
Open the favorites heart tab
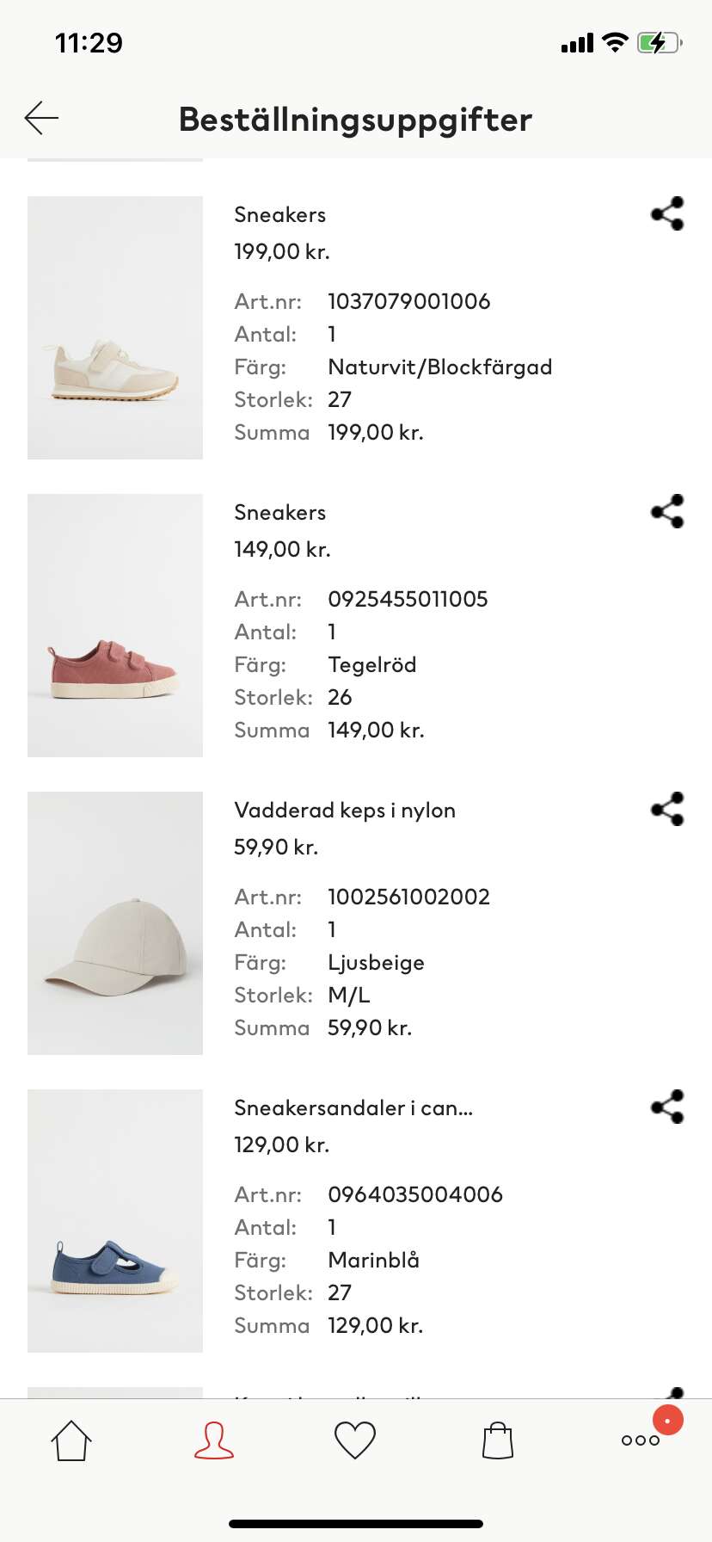pos(355,1440)
